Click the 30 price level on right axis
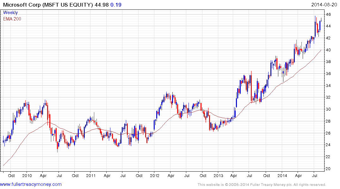This screenshot has height=189, width=340. click(329, 109)
